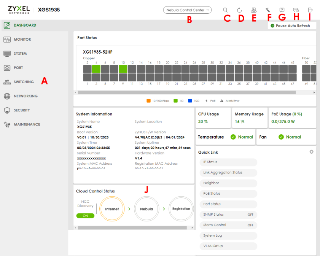Open the Maintenance menu
Image resolution: width=320 pixels, height=256 pixels.
[x=27, y=124]
